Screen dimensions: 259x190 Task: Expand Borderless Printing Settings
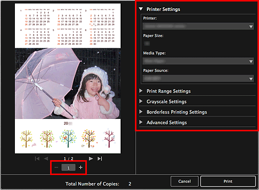tap(141, 112)
